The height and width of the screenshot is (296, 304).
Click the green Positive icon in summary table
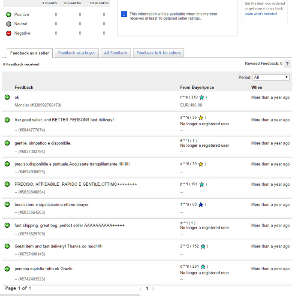9,15
